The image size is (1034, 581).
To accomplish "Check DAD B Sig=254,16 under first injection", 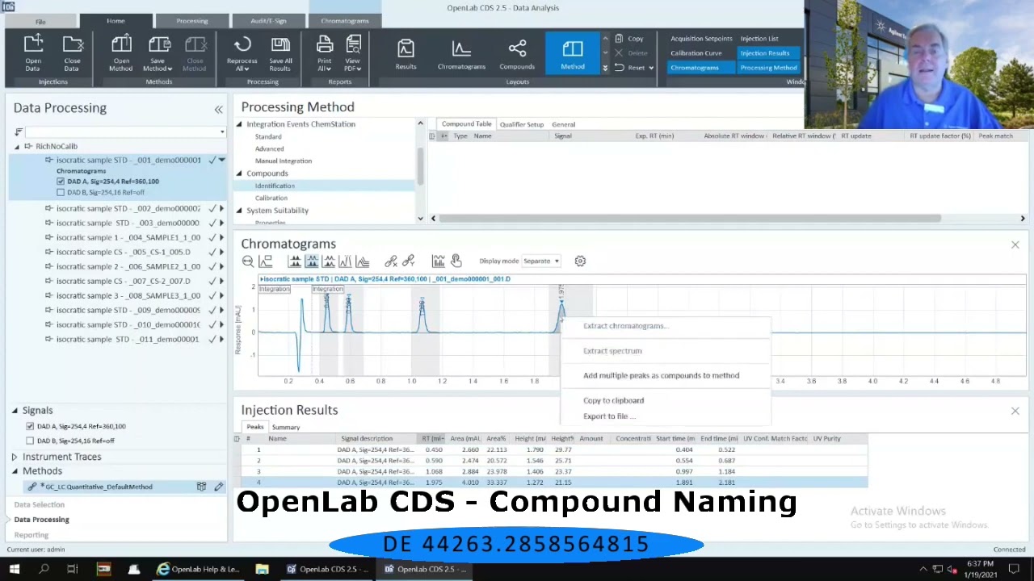I will tap(61, 193).
